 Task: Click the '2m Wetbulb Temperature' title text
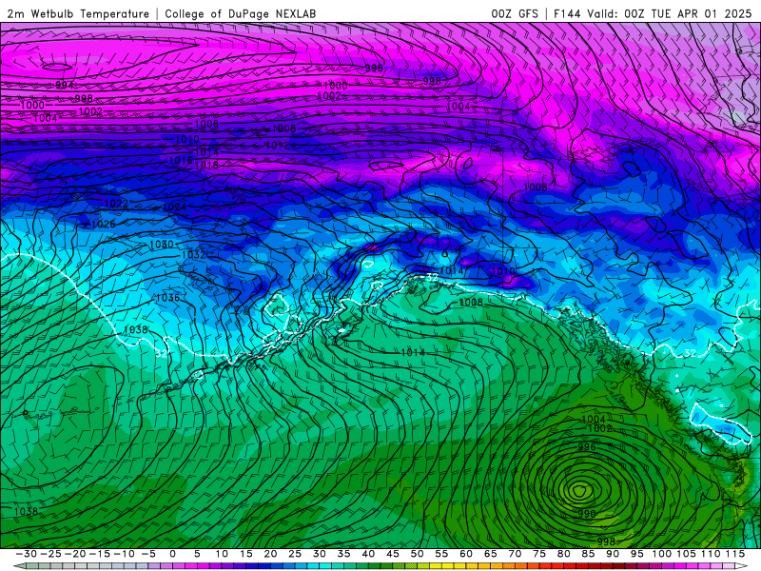tap(78, 14)
